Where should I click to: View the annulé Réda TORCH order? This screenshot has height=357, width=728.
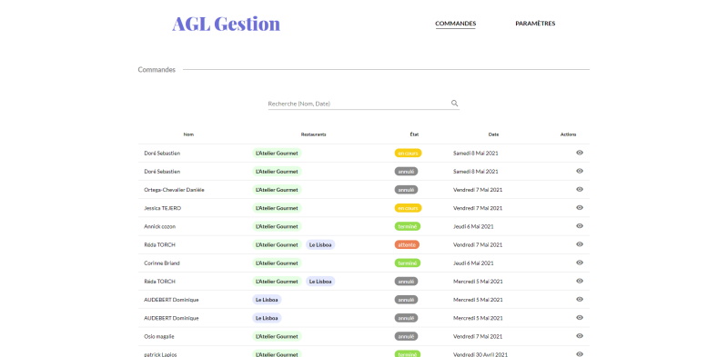580,281
